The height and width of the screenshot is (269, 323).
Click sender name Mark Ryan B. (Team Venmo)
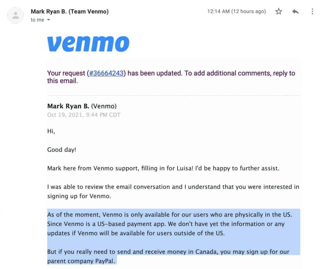click(70, 12)
